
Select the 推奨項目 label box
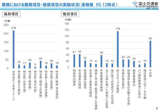click(x=70, y=14)
